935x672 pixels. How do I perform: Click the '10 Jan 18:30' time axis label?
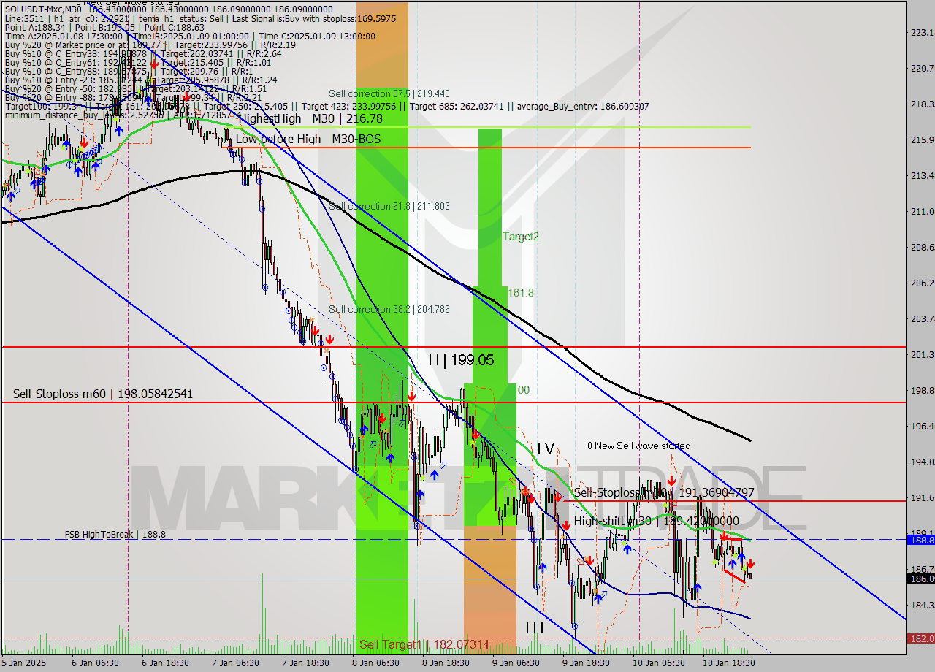pyautogui.click(x=729, y=663)
